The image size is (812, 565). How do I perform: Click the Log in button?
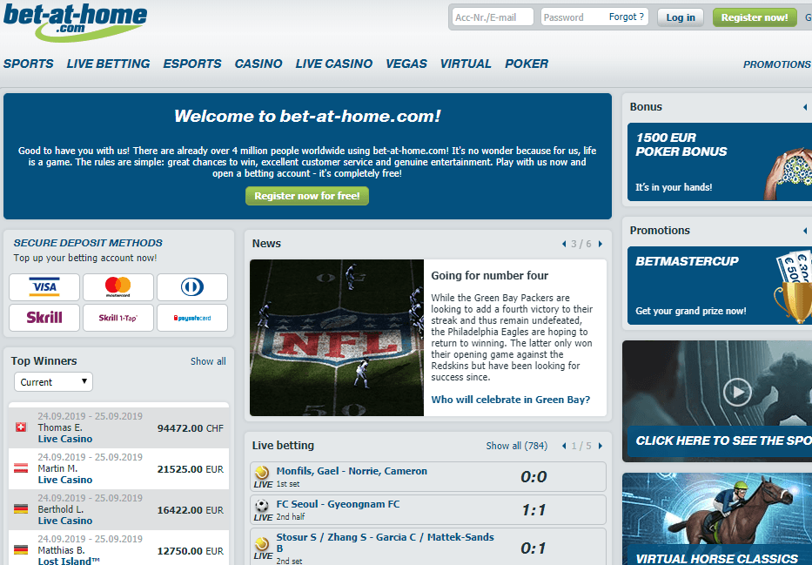[x=681, y=17]
